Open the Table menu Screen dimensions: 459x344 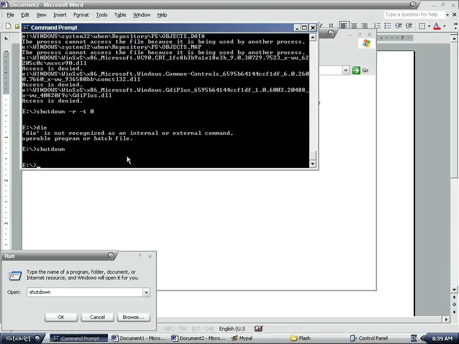click(x=120, y=15)
